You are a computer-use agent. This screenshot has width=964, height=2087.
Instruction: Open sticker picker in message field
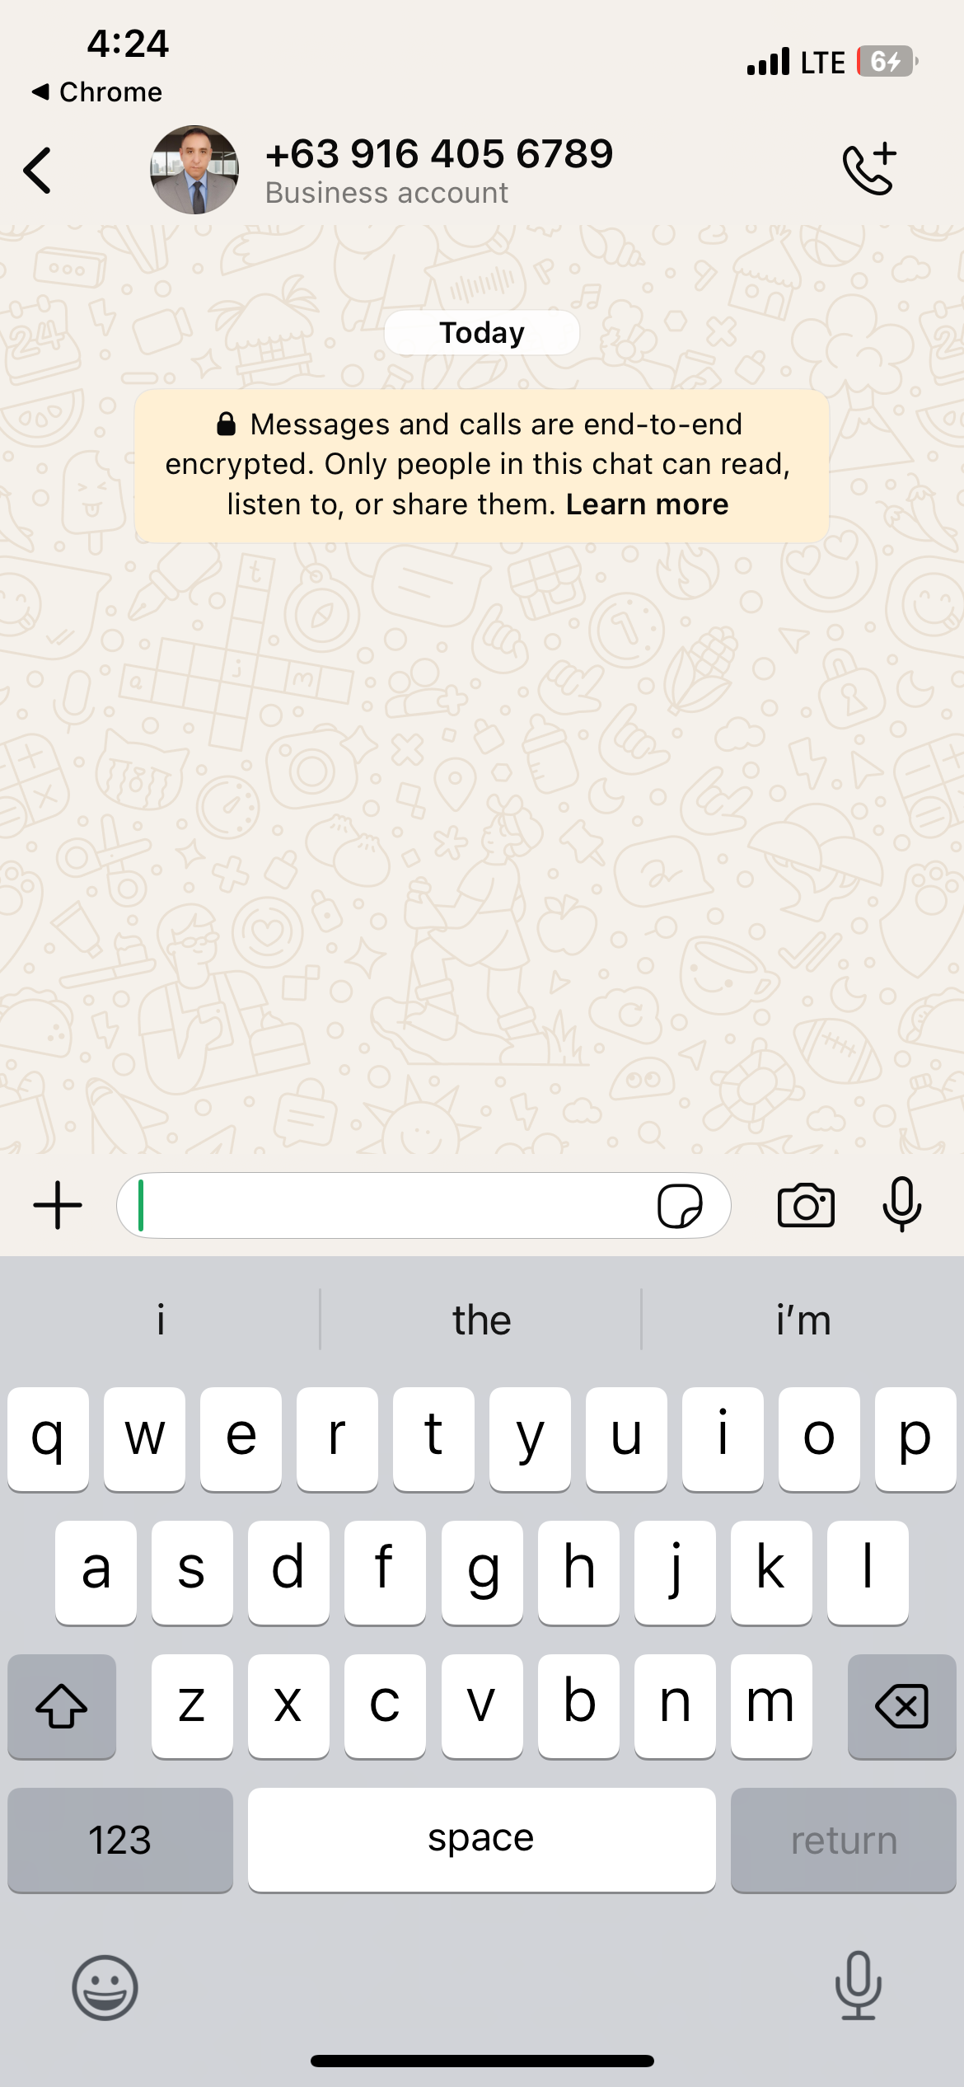coord(680,1206)
